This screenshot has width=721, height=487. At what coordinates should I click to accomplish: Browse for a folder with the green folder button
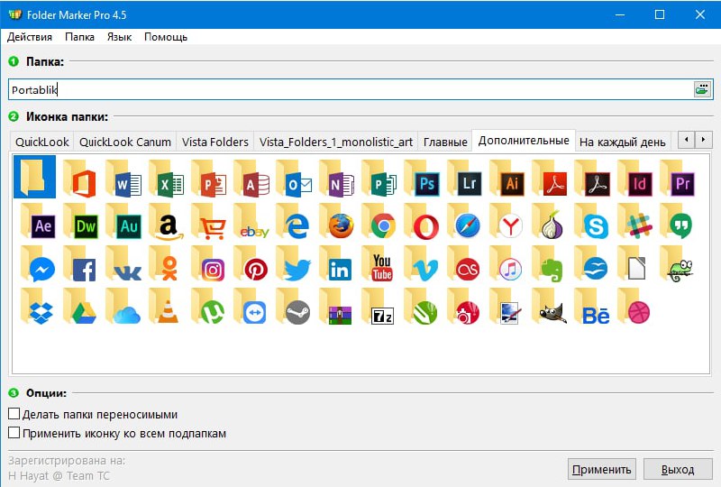(702, 89)
